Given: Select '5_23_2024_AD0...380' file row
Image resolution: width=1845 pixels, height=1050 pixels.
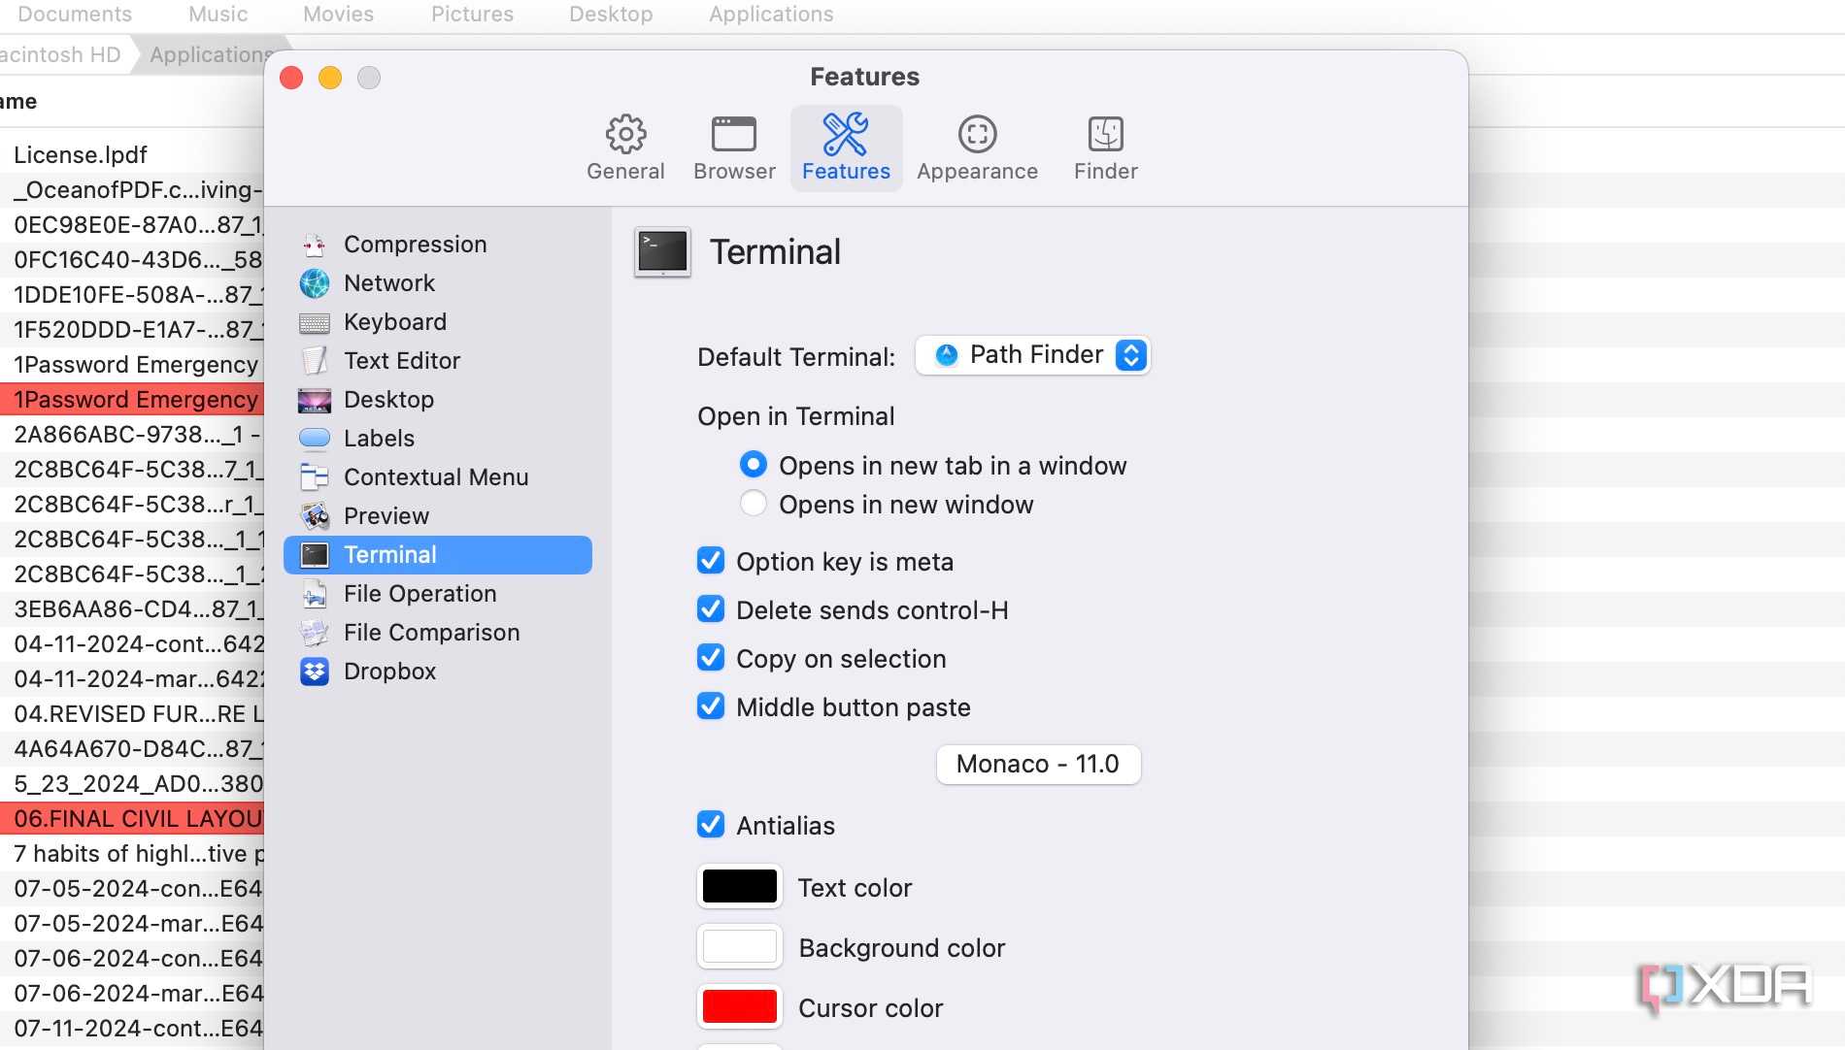Looking at the screenshot, I should (x=132, y=784).
